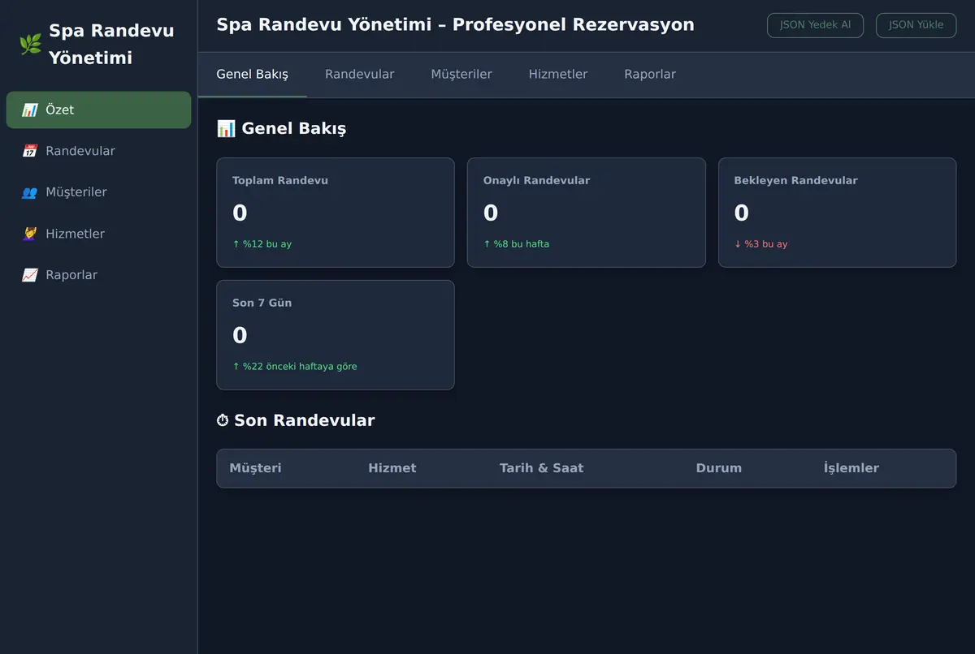This screenshot has width=975, height=654.
Task: Click the Son 7 Gün value 0
Action: [x=240, y=336]
